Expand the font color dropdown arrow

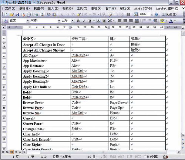point(175,21)
